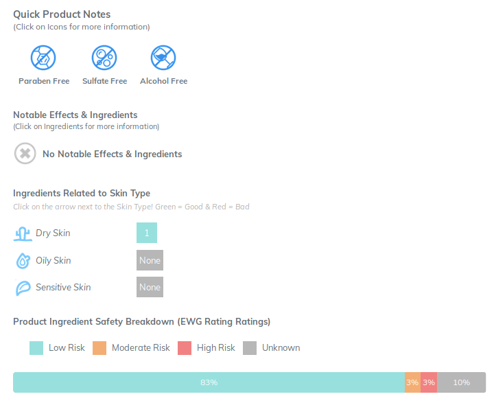Screen dimensions: 494x403
Task: Click the Sensitive Skin leaf icon
Action: (x=23, y=288)
